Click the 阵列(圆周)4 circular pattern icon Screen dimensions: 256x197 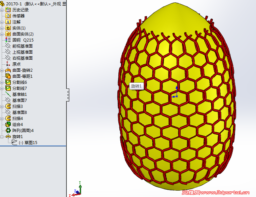[8, 131]
